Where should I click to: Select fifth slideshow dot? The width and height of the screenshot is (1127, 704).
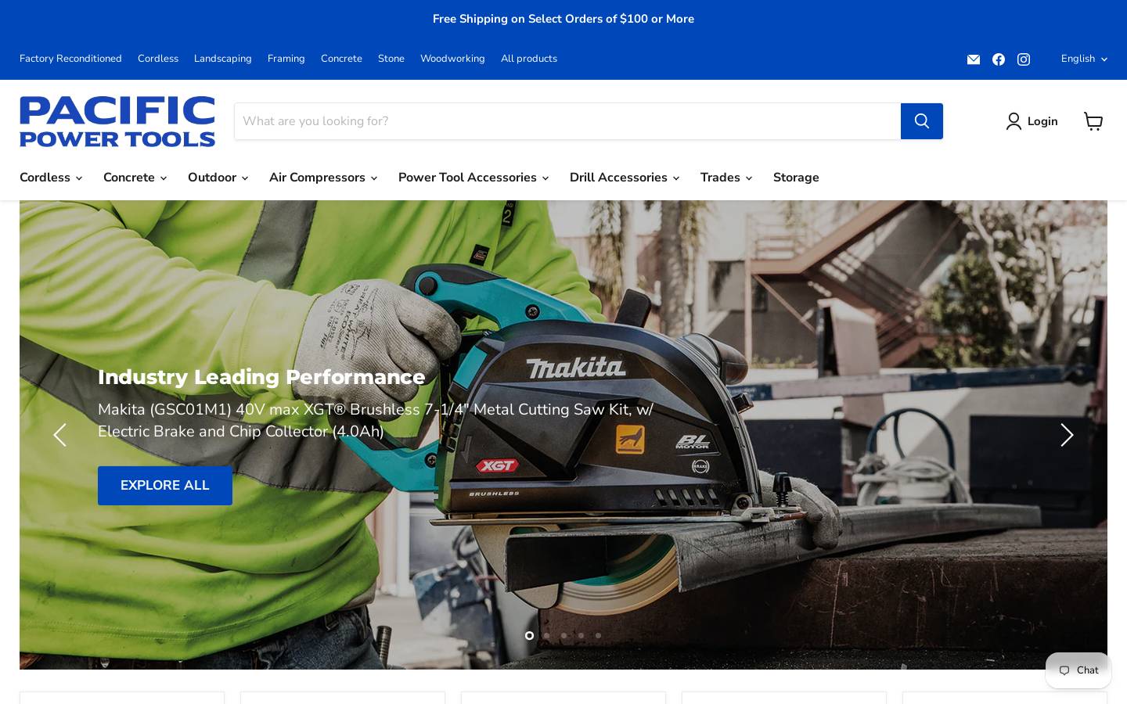(x=598, y=635)
